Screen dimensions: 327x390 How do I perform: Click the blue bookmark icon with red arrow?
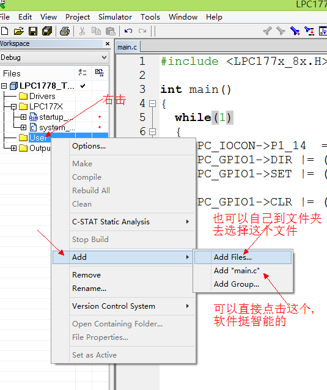tap(309, 31)
